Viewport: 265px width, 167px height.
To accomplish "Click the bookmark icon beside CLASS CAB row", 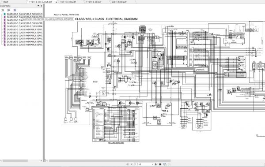I will 5,23.
